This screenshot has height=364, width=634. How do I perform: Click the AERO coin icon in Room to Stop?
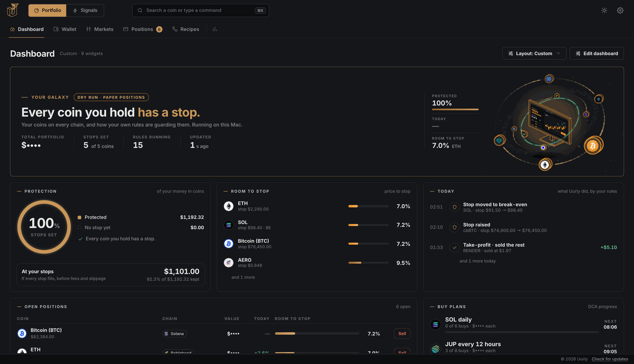[229, 262]
